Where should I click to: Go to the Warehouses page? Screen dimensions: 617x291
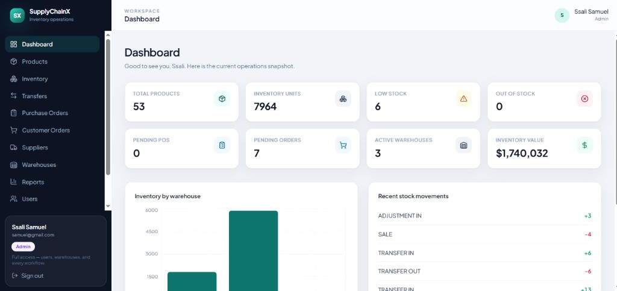[x=52, y=164]
